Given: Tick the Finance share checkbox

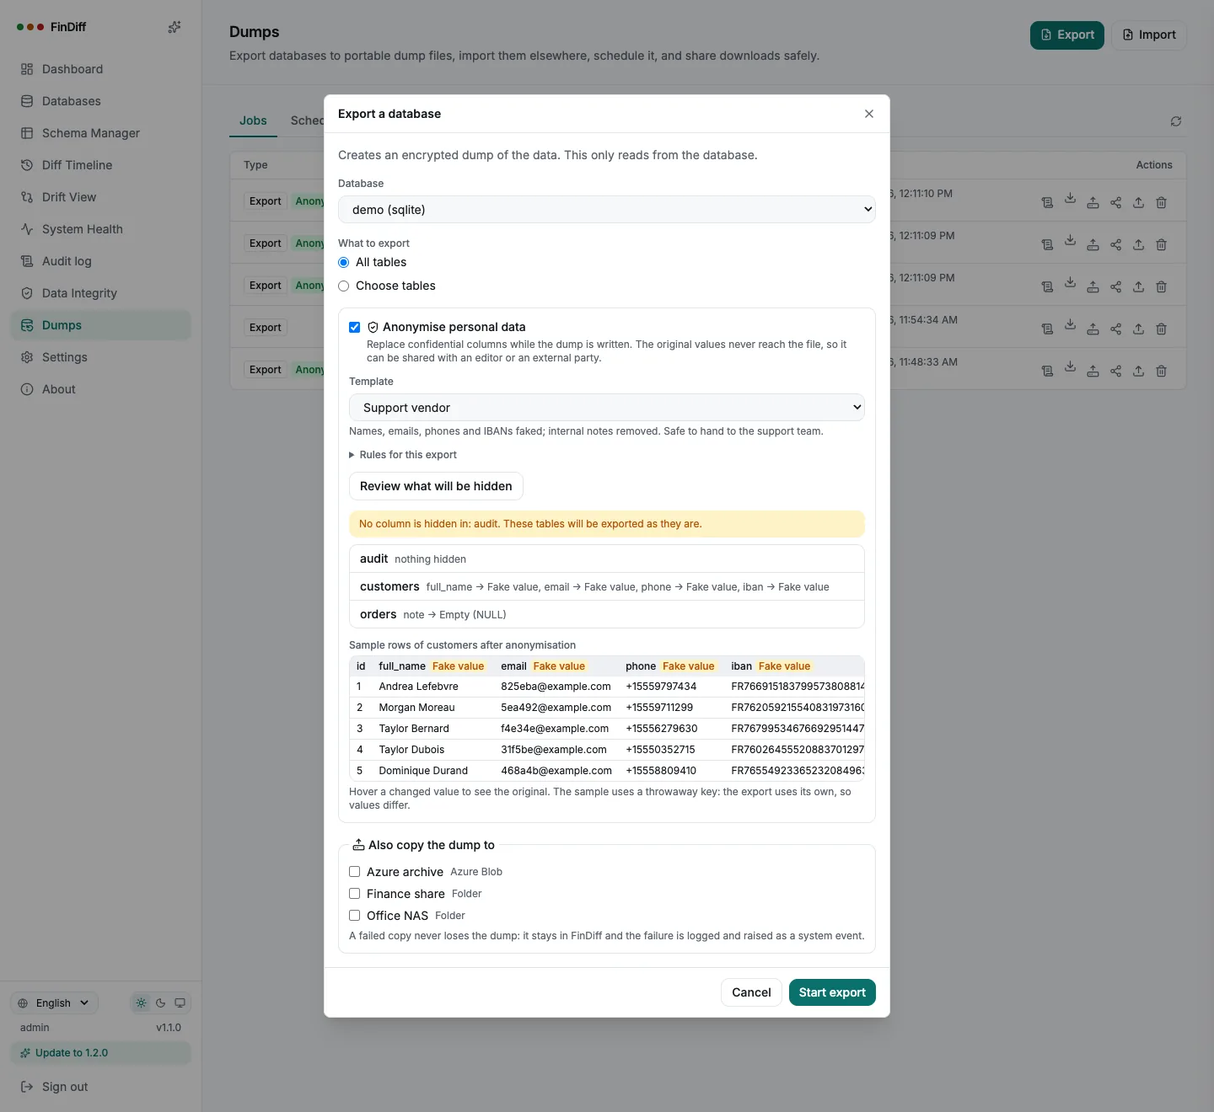Looking at the screenshot, I should pyautogui.click(x=355, y=894).
